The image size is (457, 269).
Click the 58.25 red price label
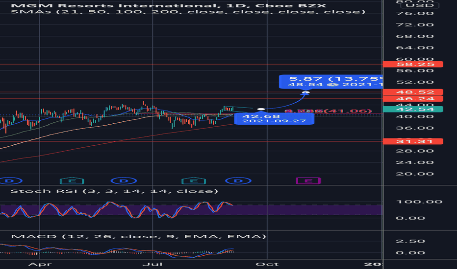pyautogui.click(x=413, y=64)
